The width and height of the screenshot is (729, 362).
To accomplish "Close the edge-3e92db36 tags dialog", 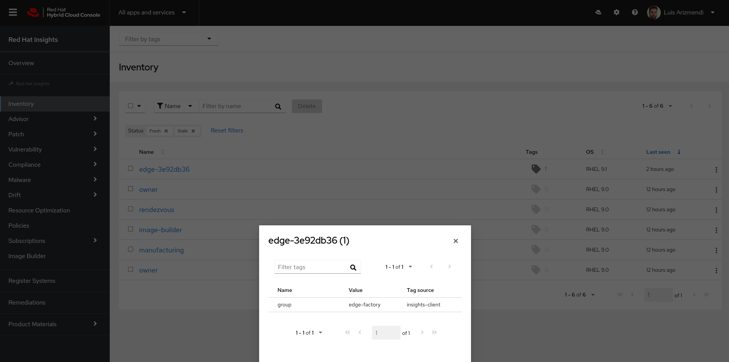I will 455,241.
